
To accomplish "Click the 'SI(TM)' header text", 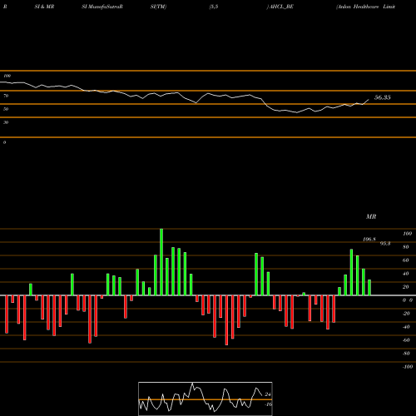I will (158, 7).
